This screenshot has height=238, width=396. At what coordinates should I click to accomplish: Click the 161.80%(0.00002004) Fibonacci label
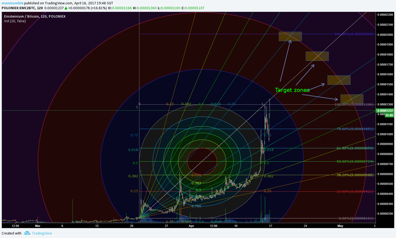click(x=354, y=34)
